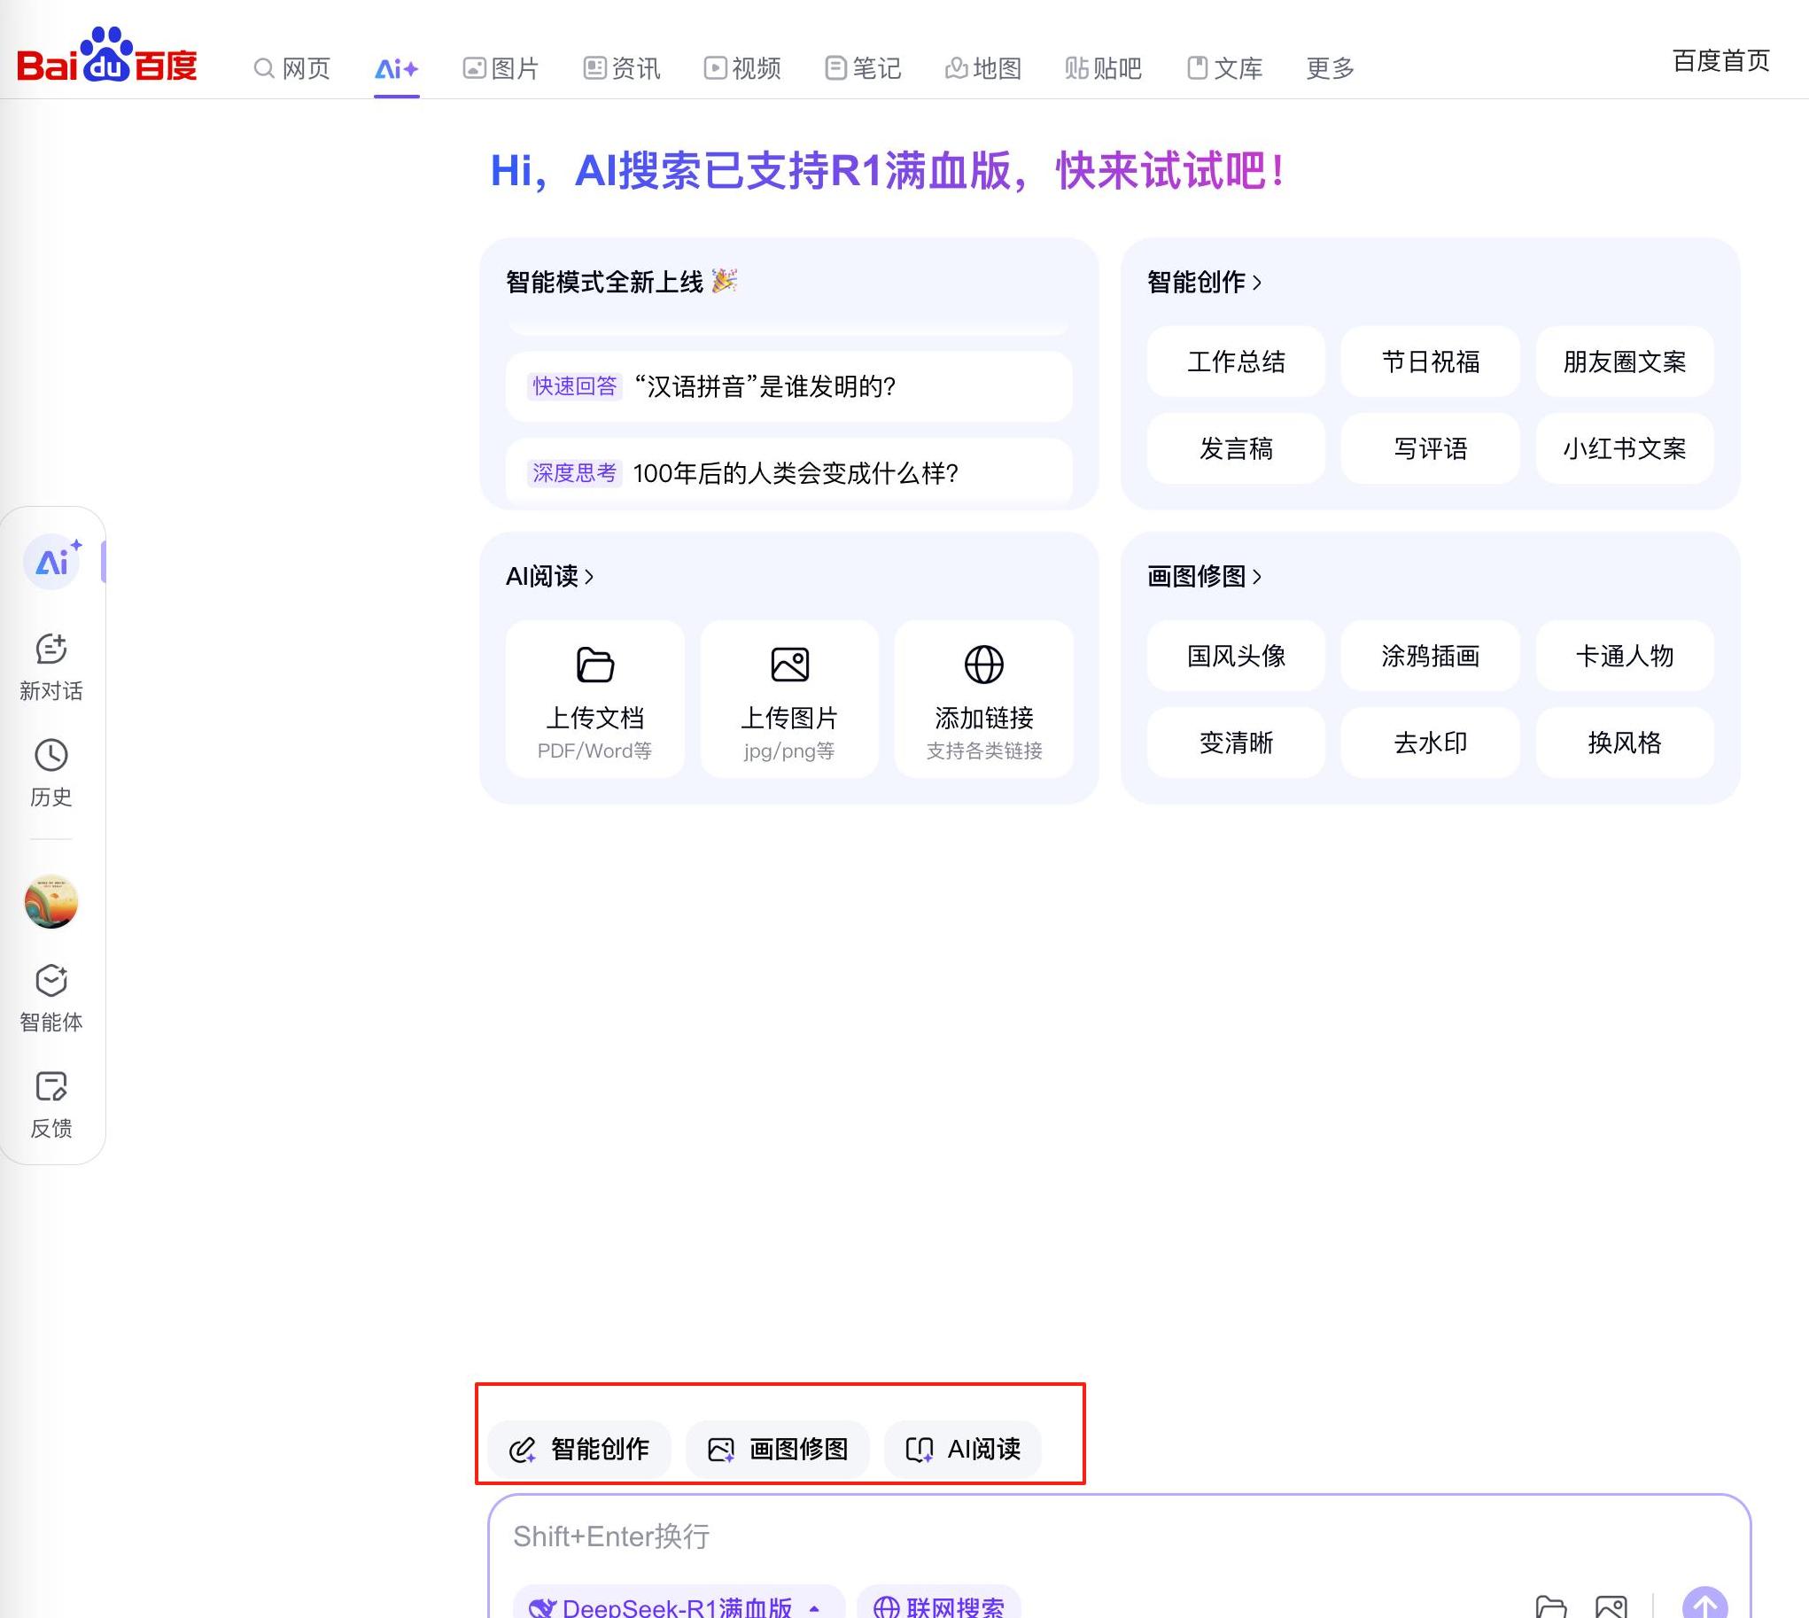Toggle the 联网搜索 web search option
Screen dimensions: 1809x1618
click(x=939, y=1606)
